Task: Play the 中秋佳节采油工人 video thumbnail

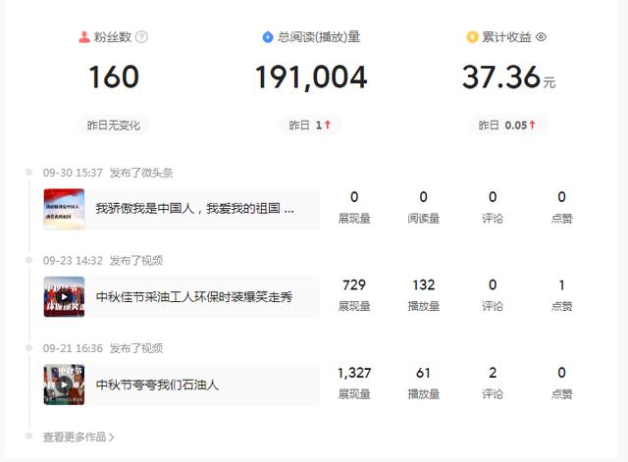Action: point(64,296)
